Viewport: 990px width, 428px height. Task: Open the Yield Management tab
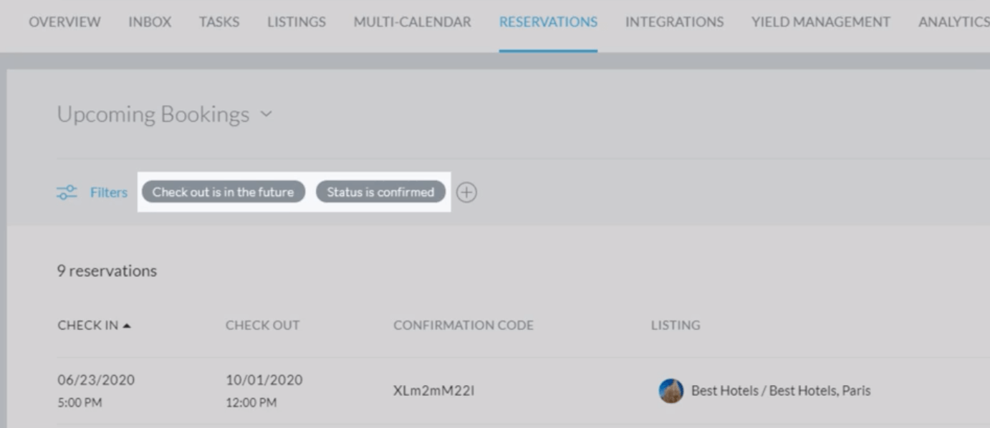820,22
